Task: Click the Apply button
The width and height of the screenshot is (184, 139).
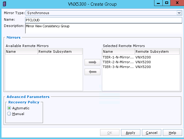Action: pyautogui.click(x=131, y=133)
